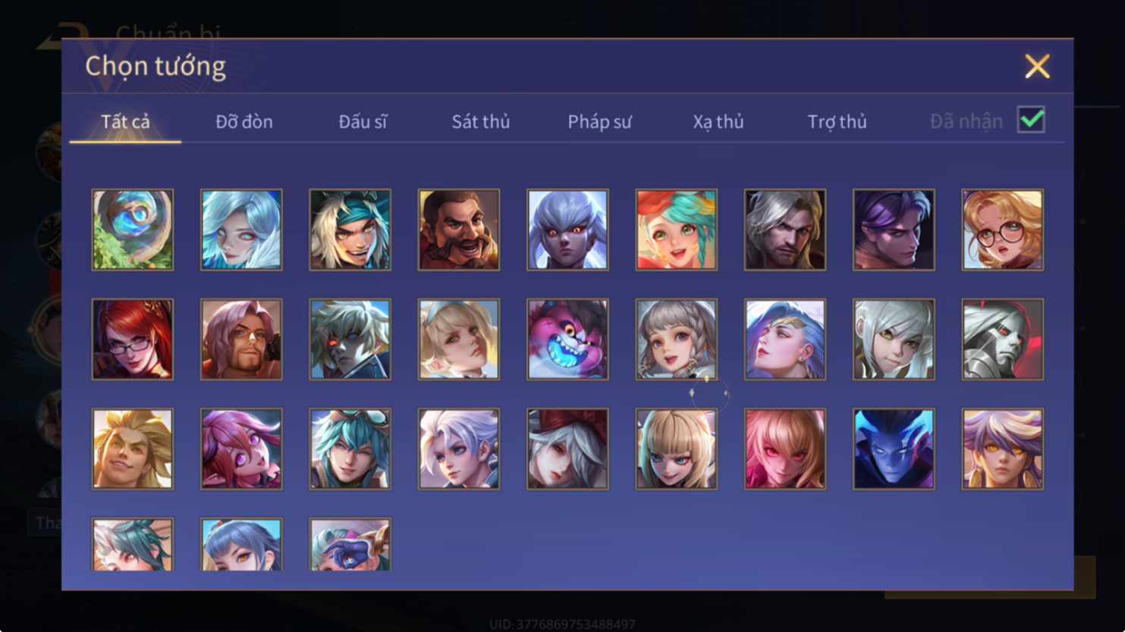
Task: Select the blonde girl with round glasses
Action: pos(1002,230)
